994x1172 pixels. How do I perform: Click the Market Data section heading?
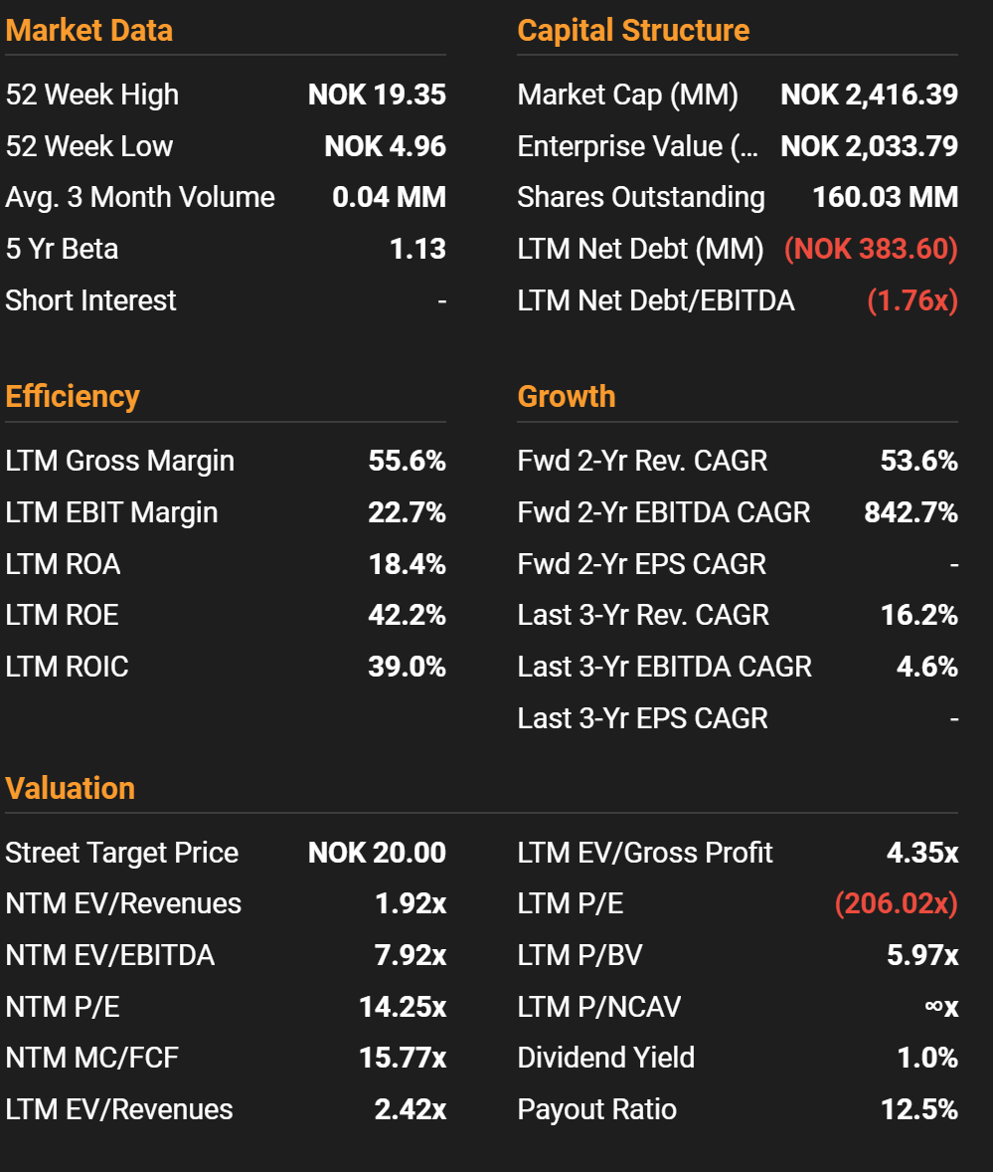[89, 30]
